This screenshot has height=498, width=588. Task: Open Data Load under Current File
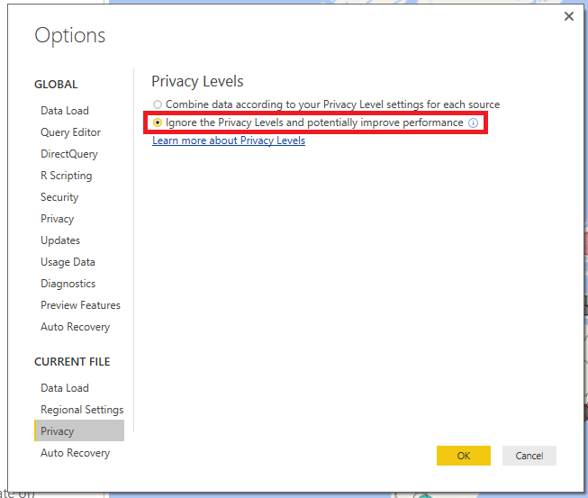point(65,388)
